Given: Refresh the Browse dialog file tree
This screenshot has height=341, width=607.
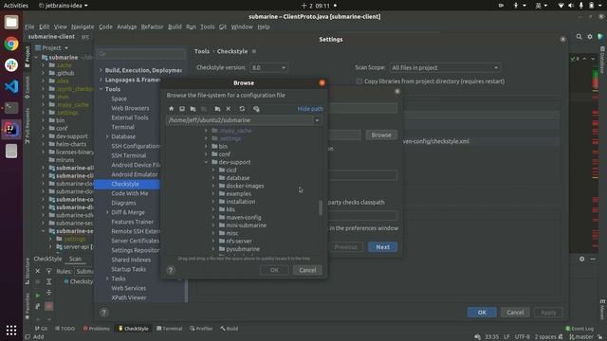Looking at the screenshot, I should (242, 109).
